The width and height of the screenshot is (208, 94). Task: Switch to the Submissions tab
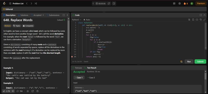coord(53,15)
